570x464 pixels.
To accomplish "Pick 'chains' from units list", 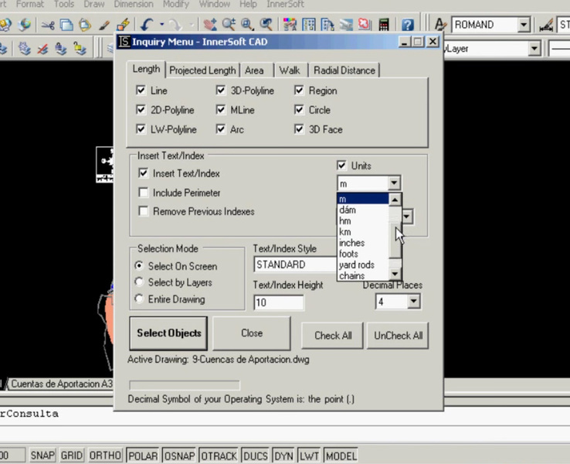I will [363, 275].
